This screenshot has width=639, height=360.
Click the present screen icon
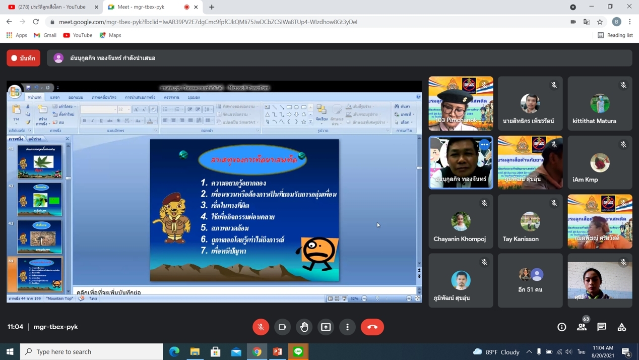click(x=326, y=327)
